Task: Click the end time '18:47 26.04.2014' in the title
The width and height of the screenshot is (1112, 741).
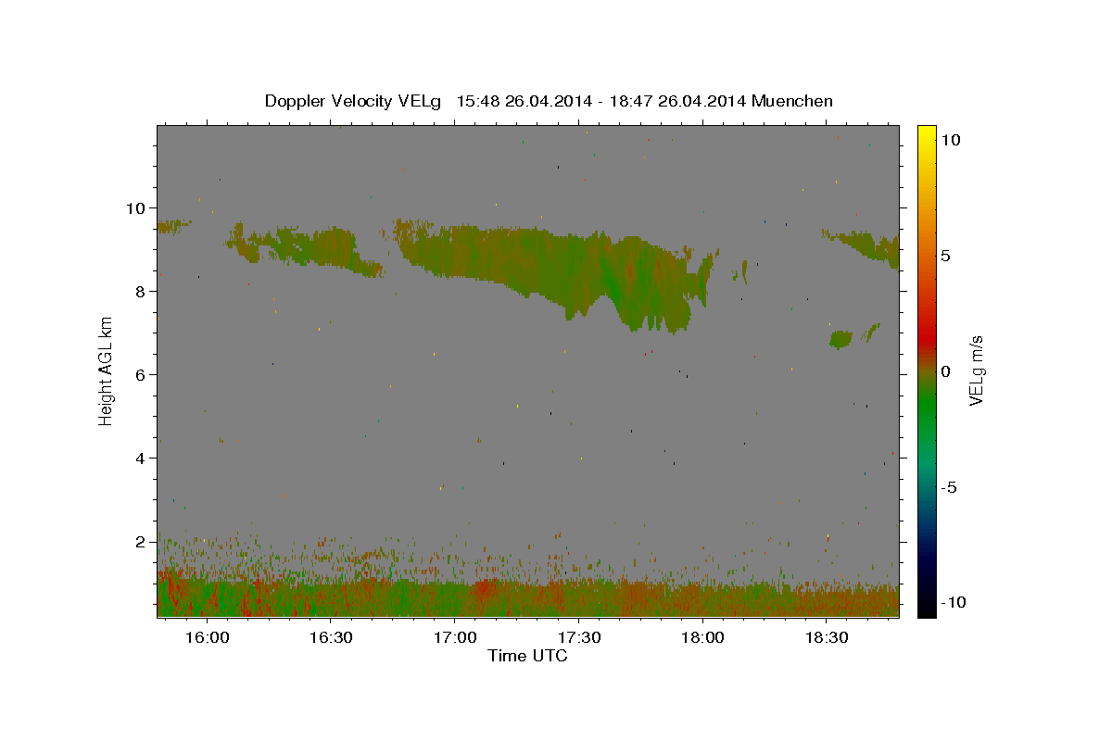Action: 677,101
